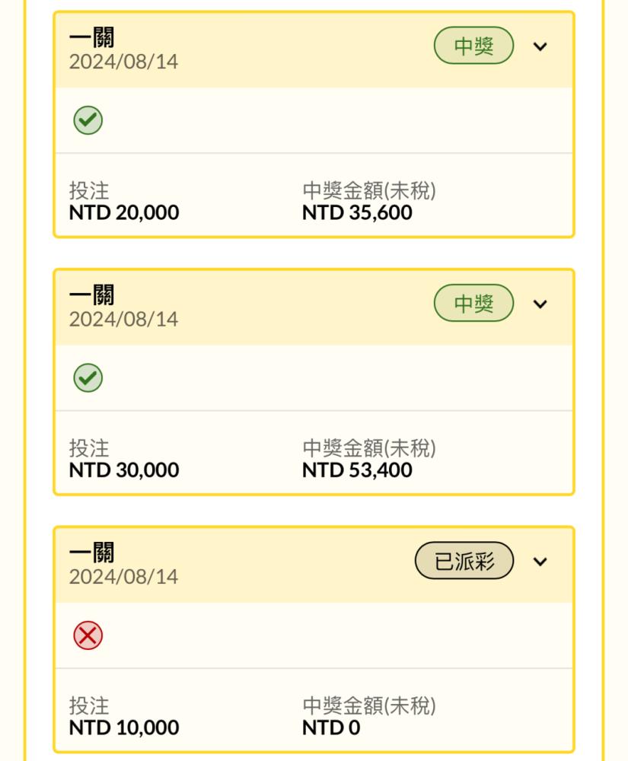The width and height of the screenshot is (628, 761).
Task: Click the NTD 53,400 prize amount
Action: click(357, 470)
